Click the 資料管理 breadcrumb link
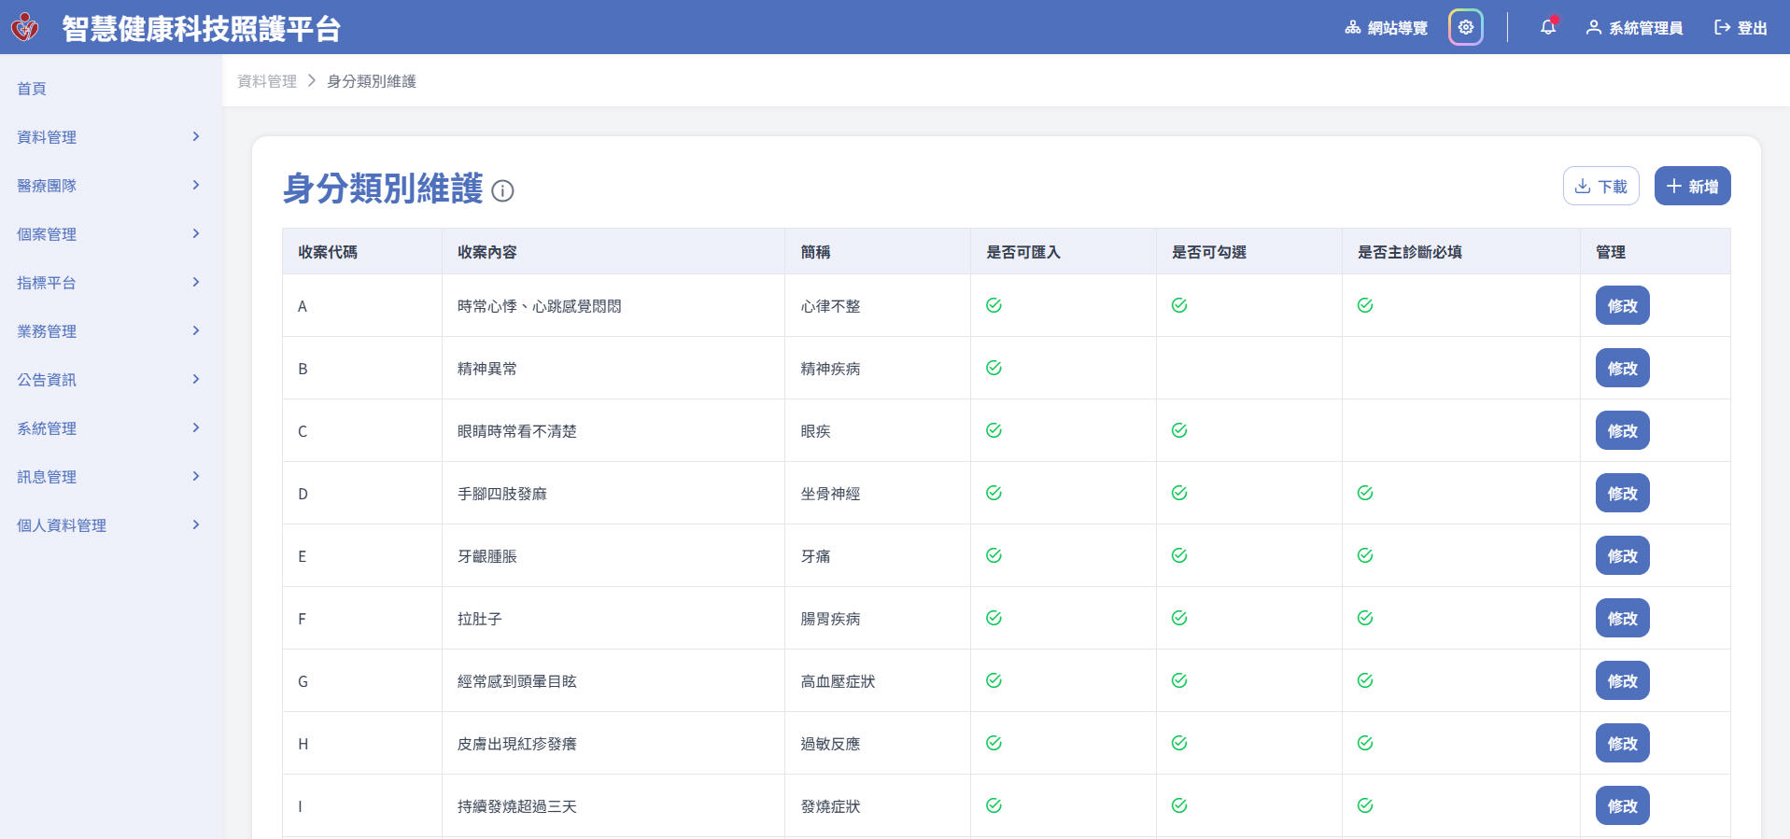The height and width of the screenshot is (839, 1790). pyautogui.click(x=267, y=81)
